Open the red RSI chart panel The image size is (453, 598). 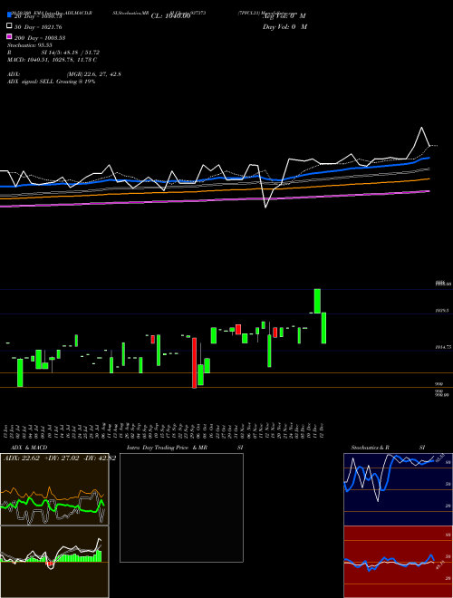click(x=398, y=562)
